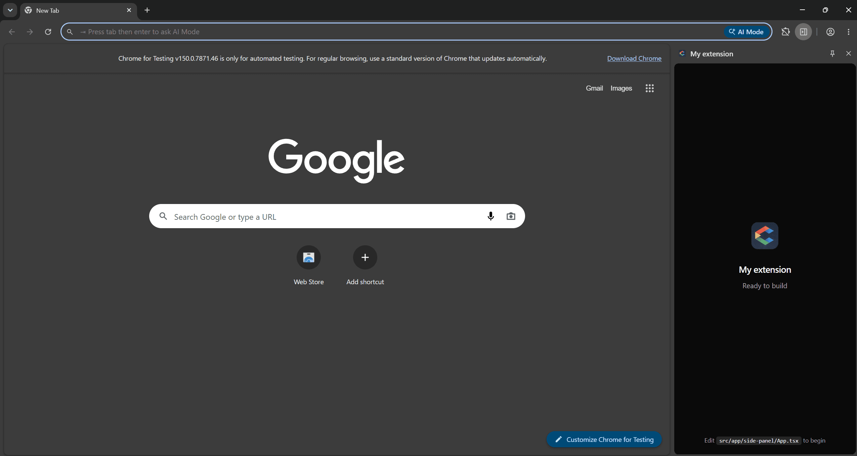Go back with the back arrow
857x456 pixels.
point(12,32)
